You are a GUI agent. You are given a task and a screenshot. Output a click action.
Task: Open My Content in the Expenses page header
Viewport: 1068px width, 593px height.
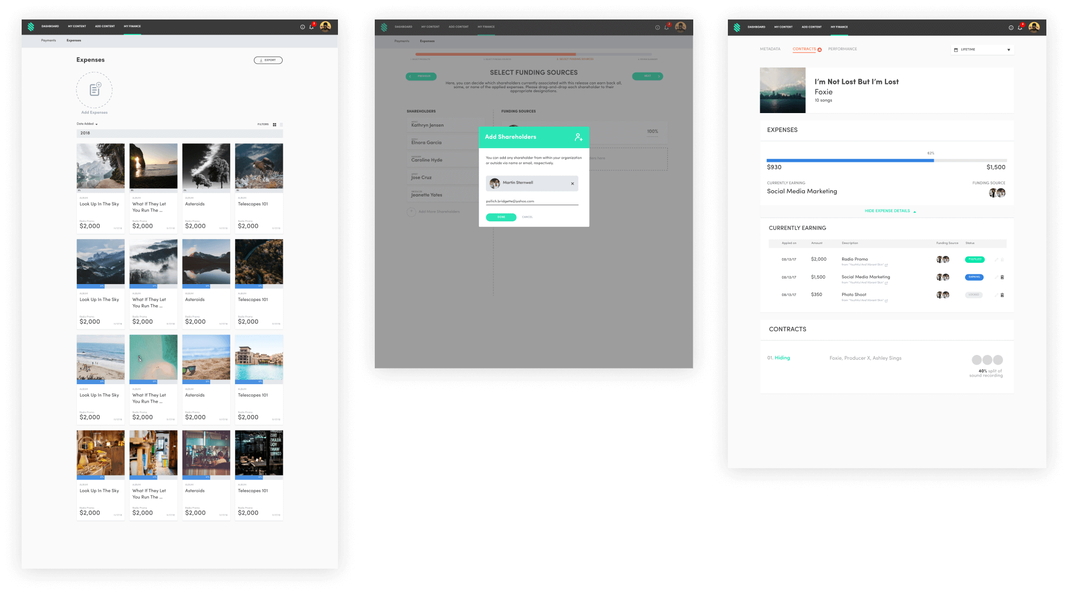(x=77, y=26)
